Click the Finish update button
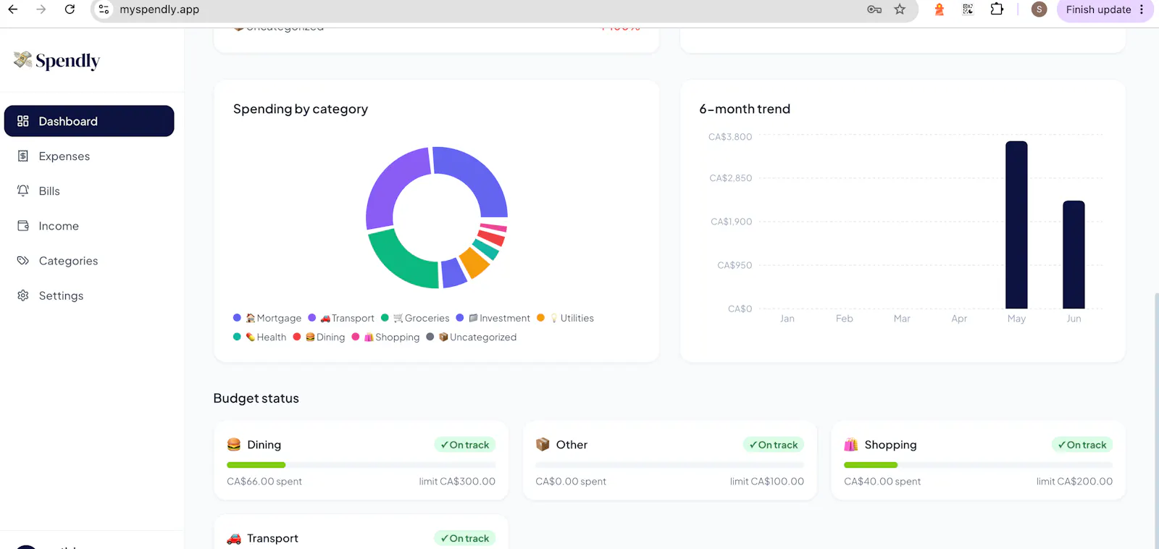This screenshot has width=1159, height=549. (1098, 9)
